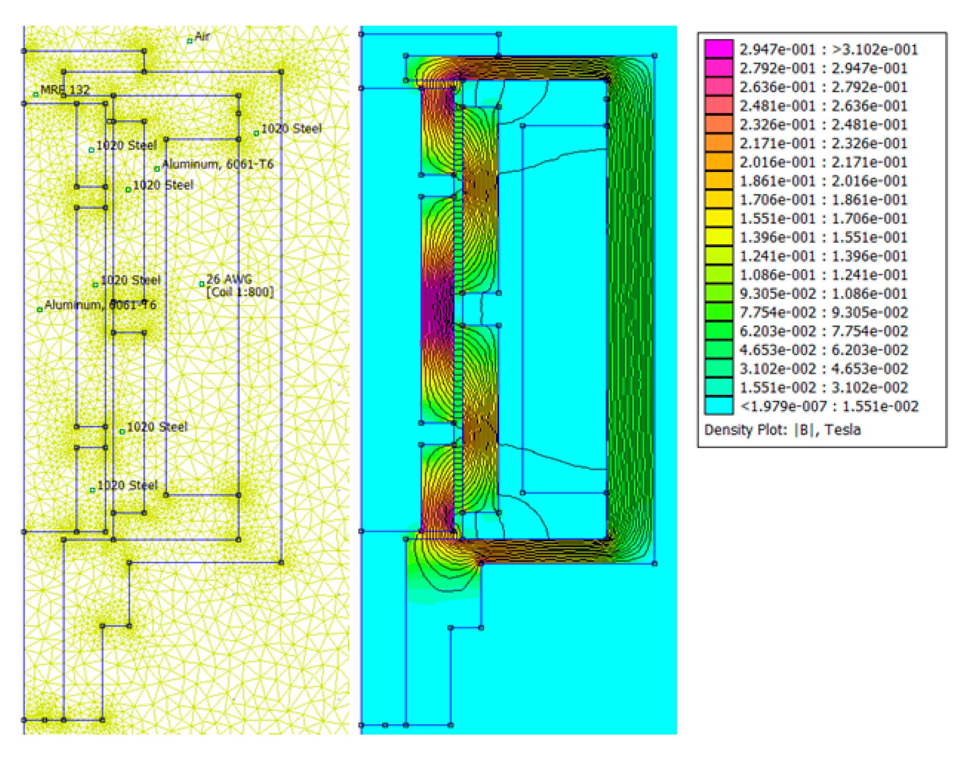Click legend text 2.792e-001 : 2.947e-001
Image resolution: width=972 pixels, height=757 pixels.
(x=823, y=68)
